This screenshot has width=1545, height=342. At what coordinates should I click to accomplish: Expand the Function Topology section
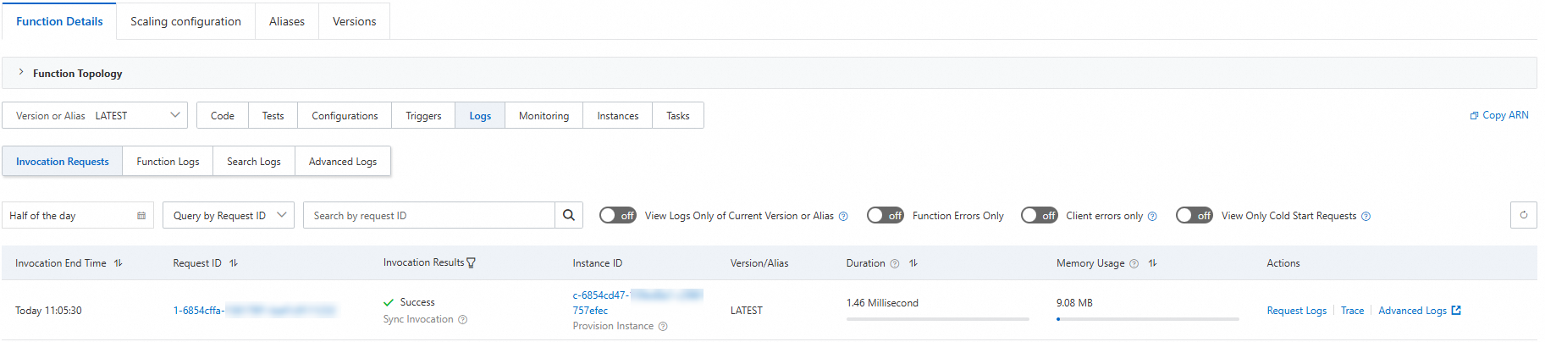[21, 73]
